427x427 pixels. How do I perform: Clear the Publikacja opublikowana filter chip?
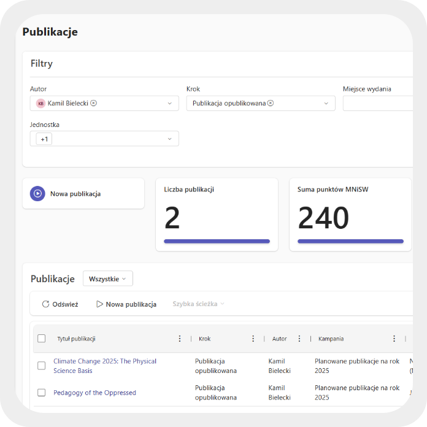tap(271, 103)
